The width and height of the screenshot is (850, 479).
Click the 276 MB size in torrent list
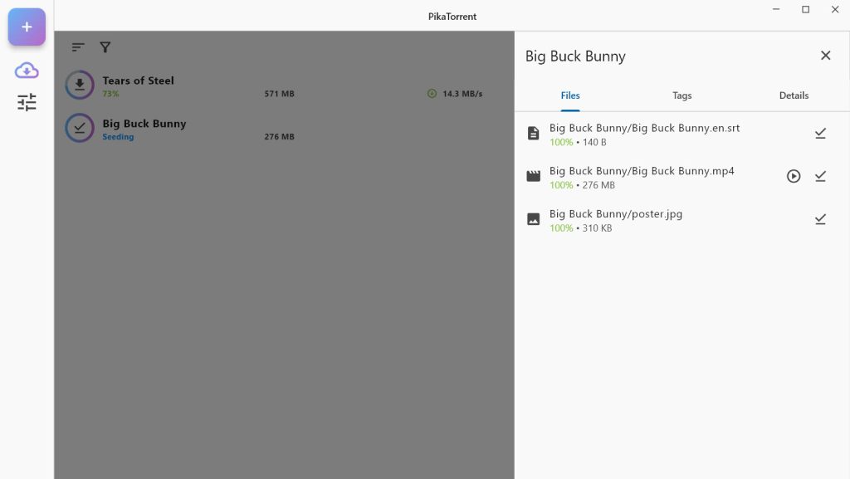point(279,136)
